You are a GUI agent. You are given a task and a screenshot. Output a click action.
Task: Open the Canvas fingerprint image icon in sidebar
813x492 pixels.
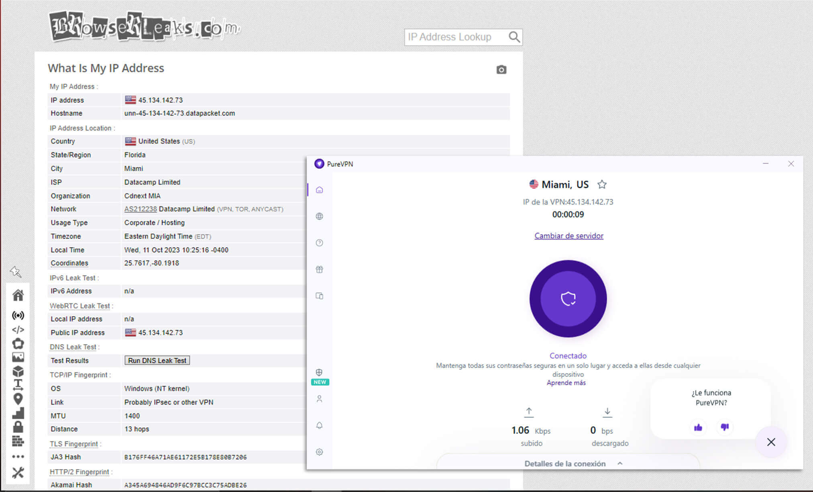click(18, 357)
